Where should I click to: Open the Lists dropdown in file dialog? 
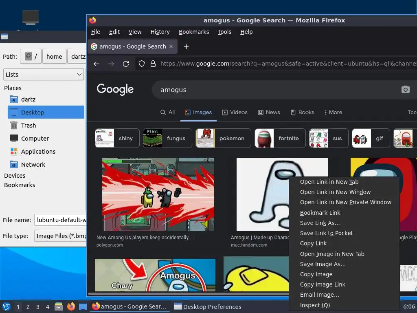pyautogui.click(x=44, y=75)
